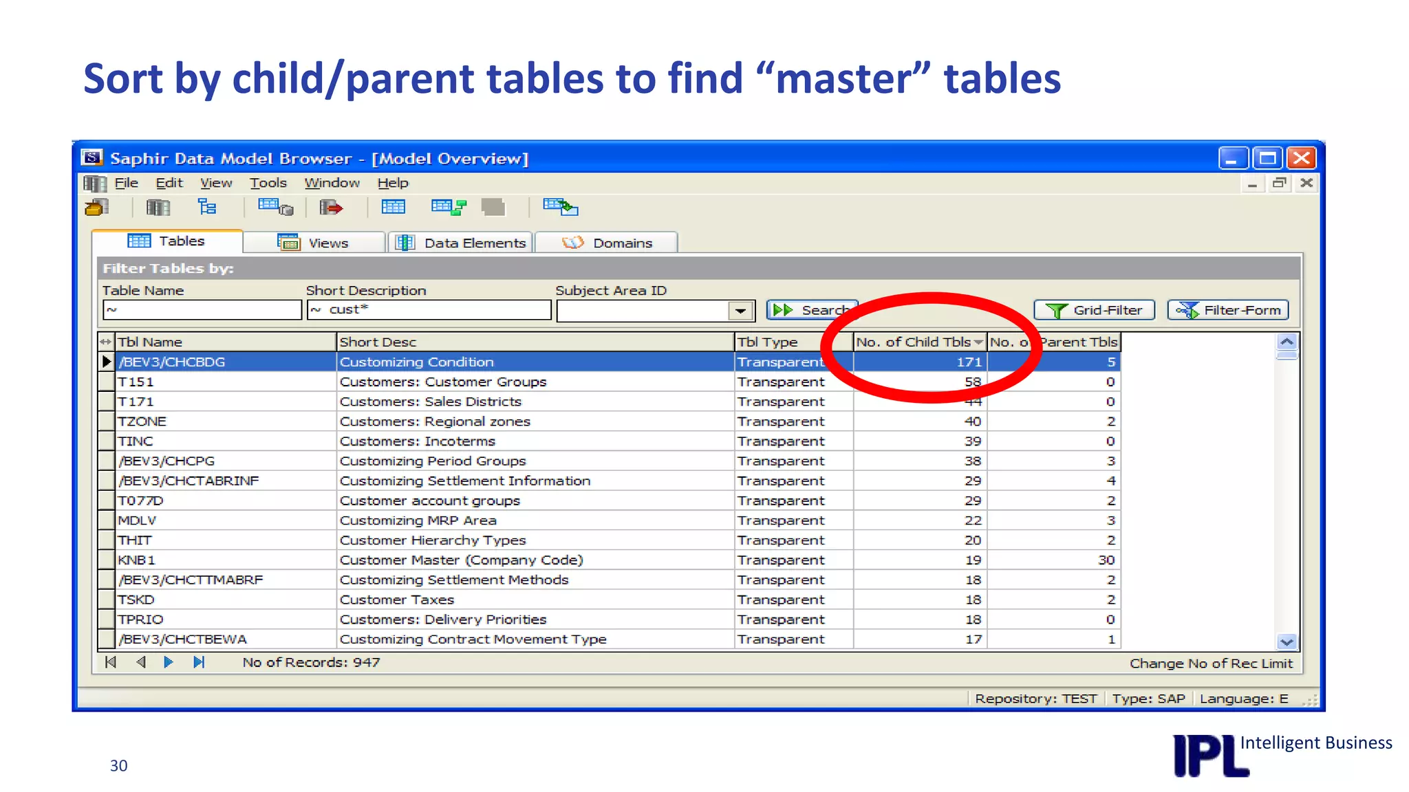Click the model overview books toolbar icon

click(158, 207)
